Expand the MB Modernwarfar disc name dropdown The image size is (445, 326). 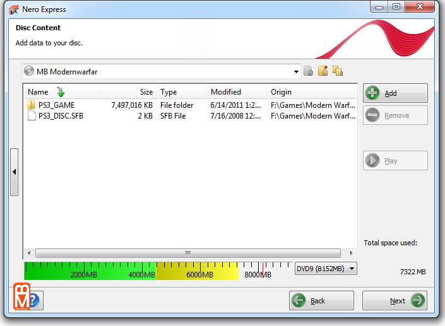point(296,72)
